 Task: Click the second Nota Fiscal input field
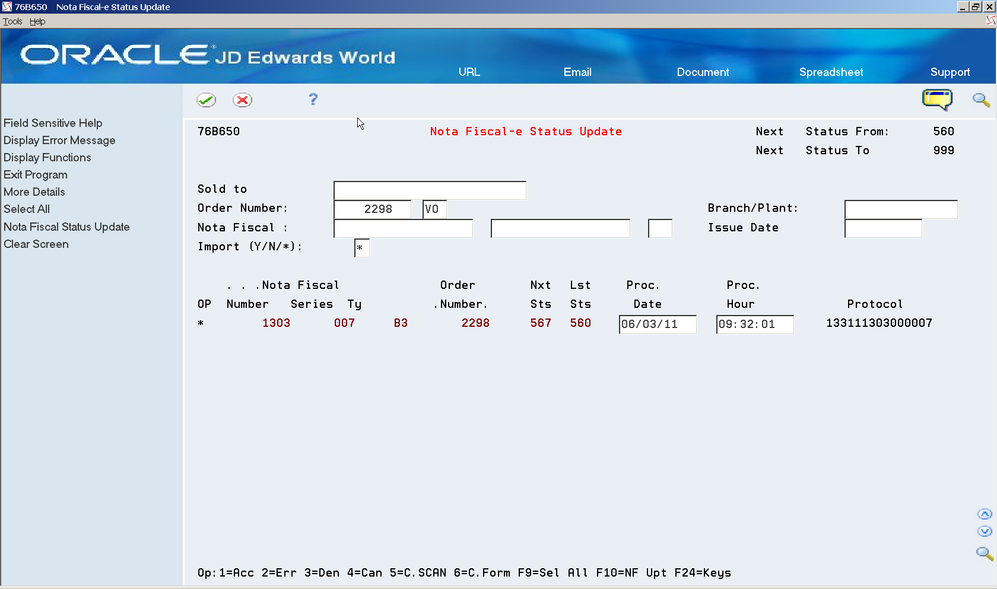point(560,228)
